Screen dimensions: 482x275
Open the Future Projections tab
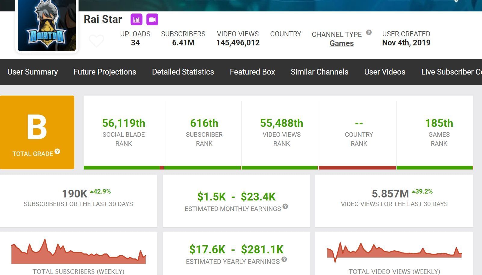coord(105,72)
